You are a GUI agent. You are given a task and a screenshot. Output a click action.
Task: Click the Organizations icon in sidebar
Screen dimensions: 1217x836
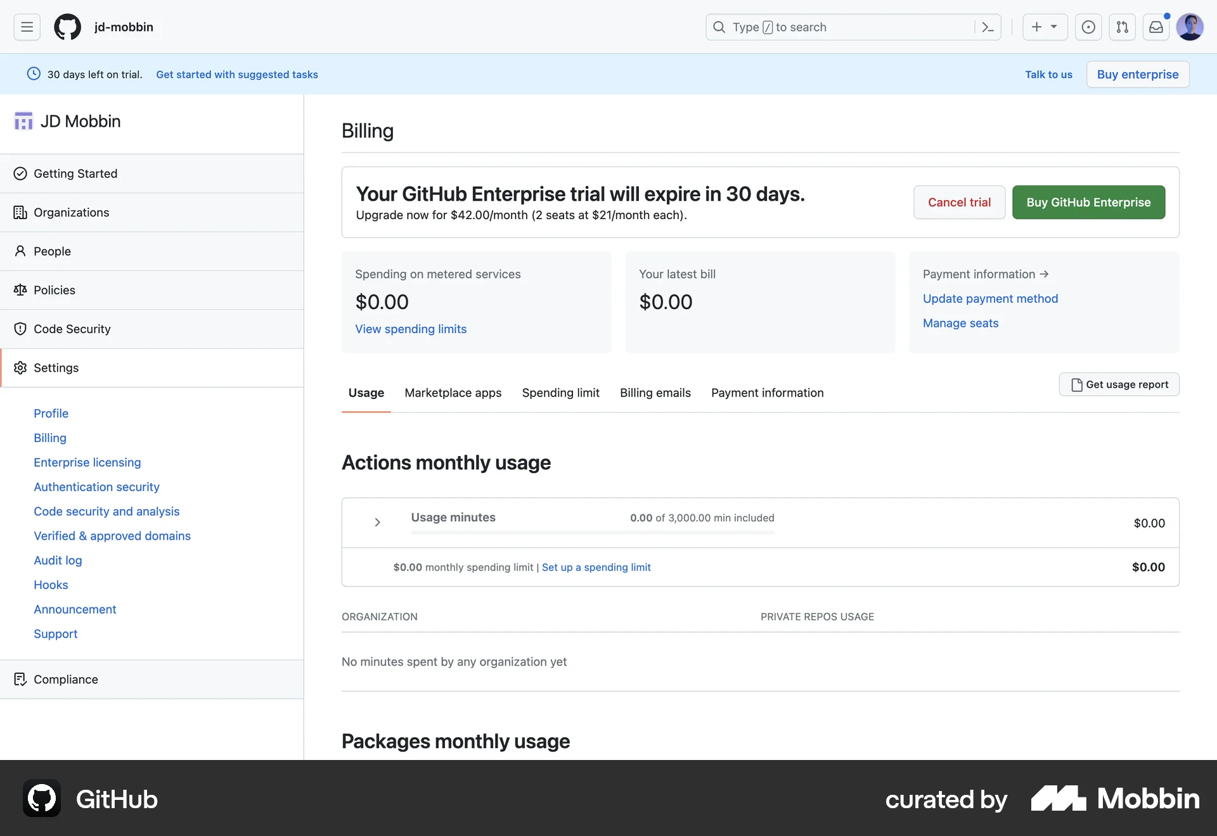pos(21,212)
